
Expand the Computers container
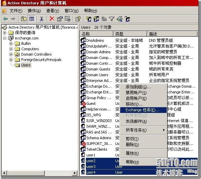(11, 49)
